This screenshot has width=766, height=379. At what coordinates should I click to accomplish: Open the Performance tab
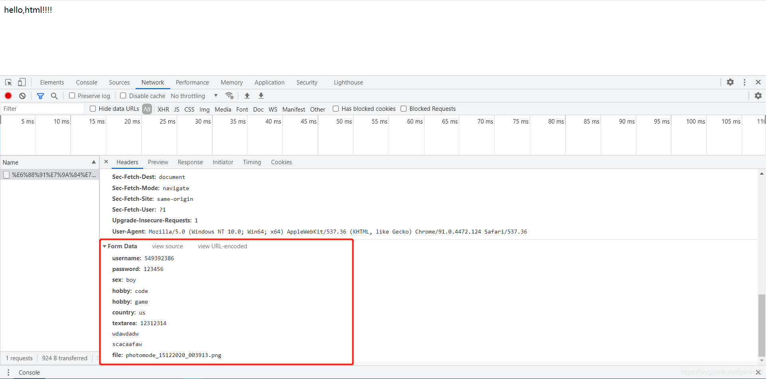[x=192, y=82]
